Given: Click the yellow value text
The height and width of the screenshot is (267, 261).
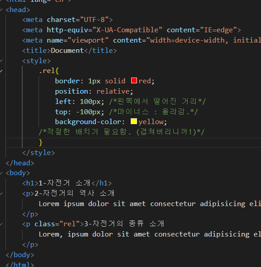Looking at the screenshot, I should (151, 122).
